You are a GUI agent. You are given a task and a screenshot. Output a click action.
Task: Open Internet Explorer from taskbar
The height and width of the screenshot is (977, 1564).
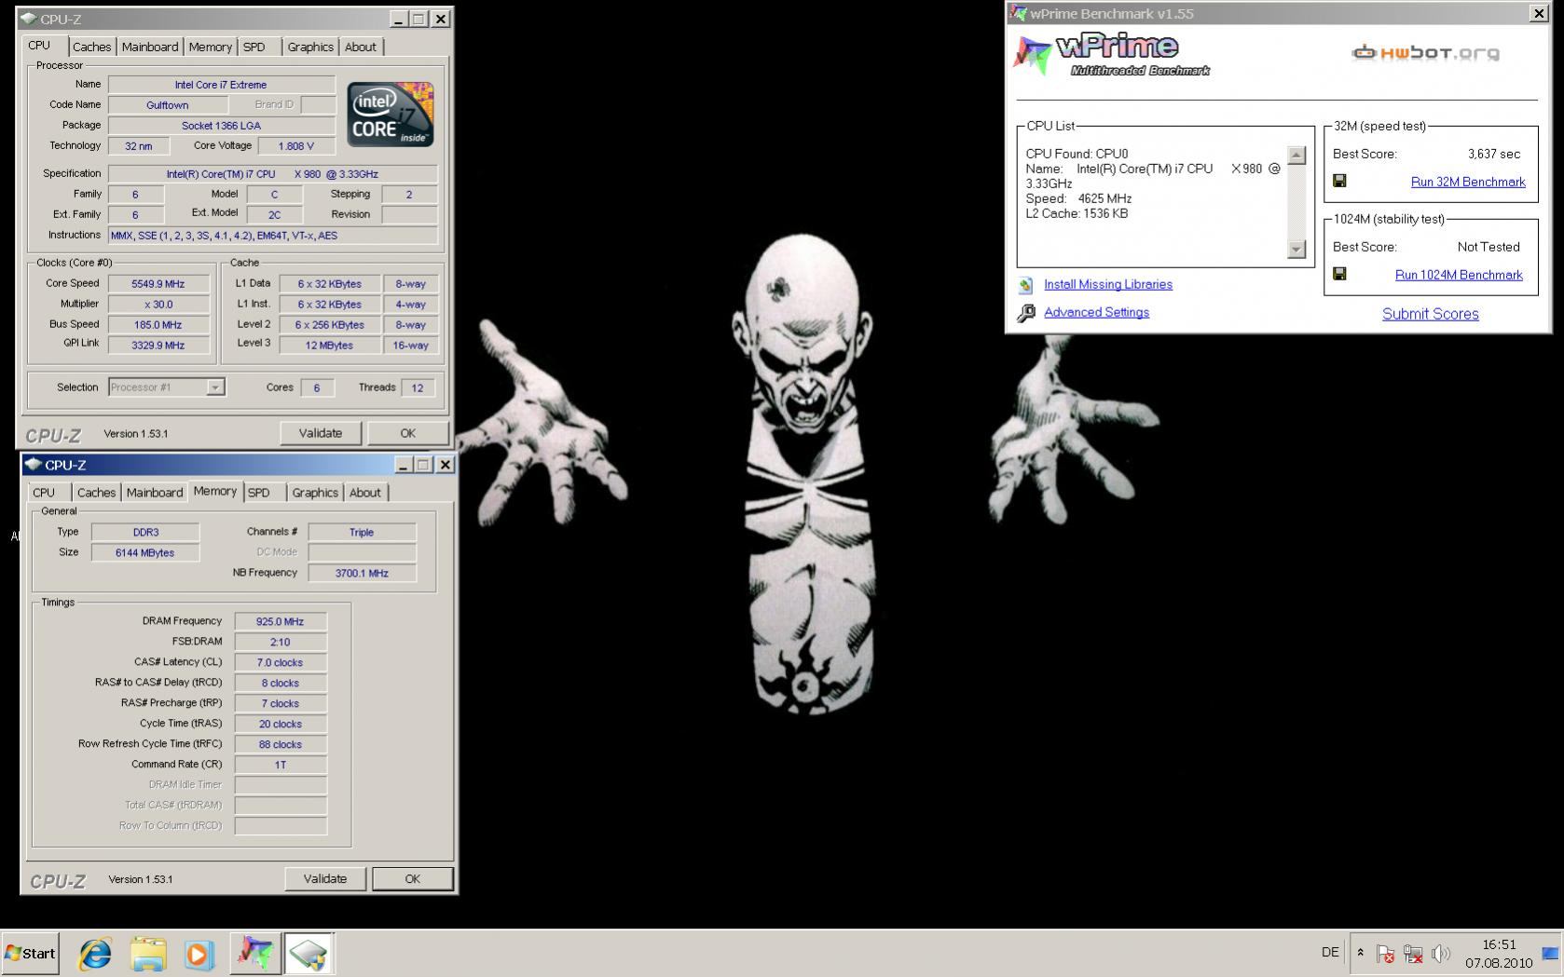point(95,954)
